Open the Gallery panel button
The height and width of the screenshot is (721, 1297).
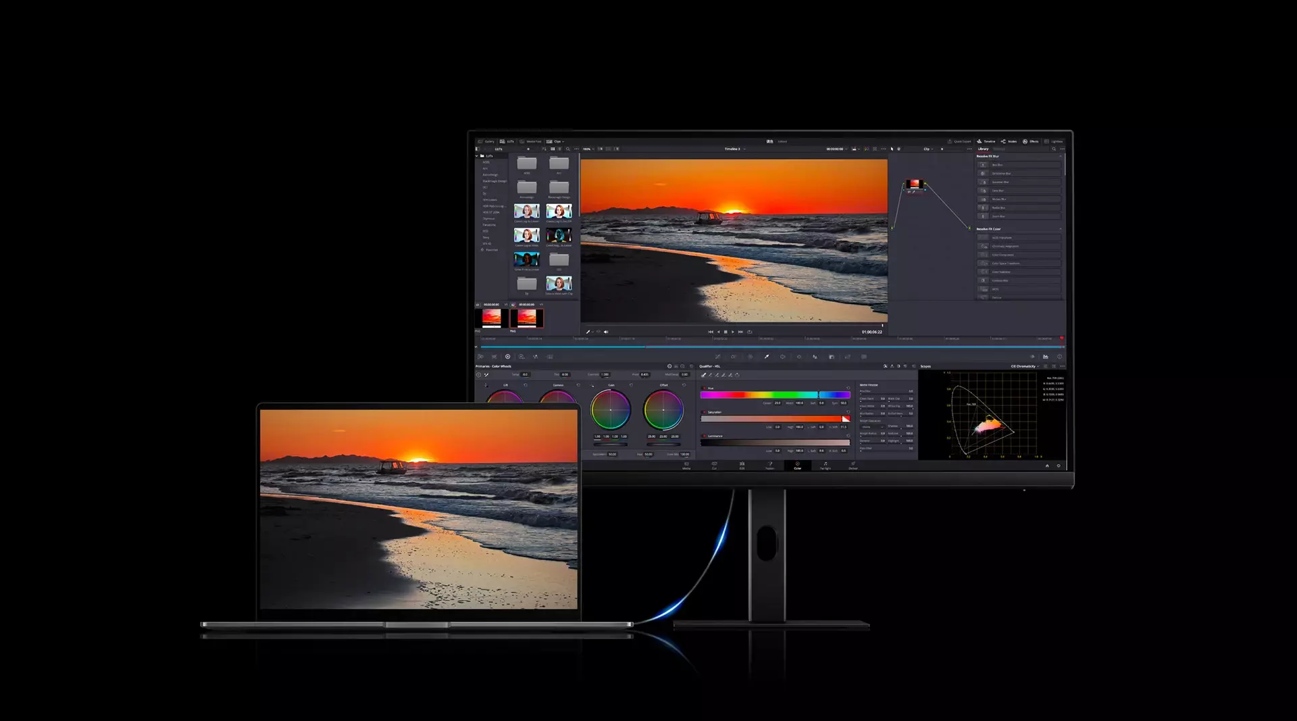(x=486, y=141)
